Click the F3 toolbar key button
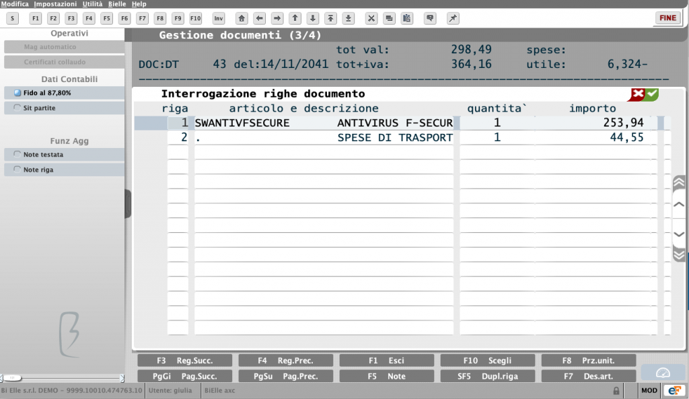 click(x=71, y=18)
